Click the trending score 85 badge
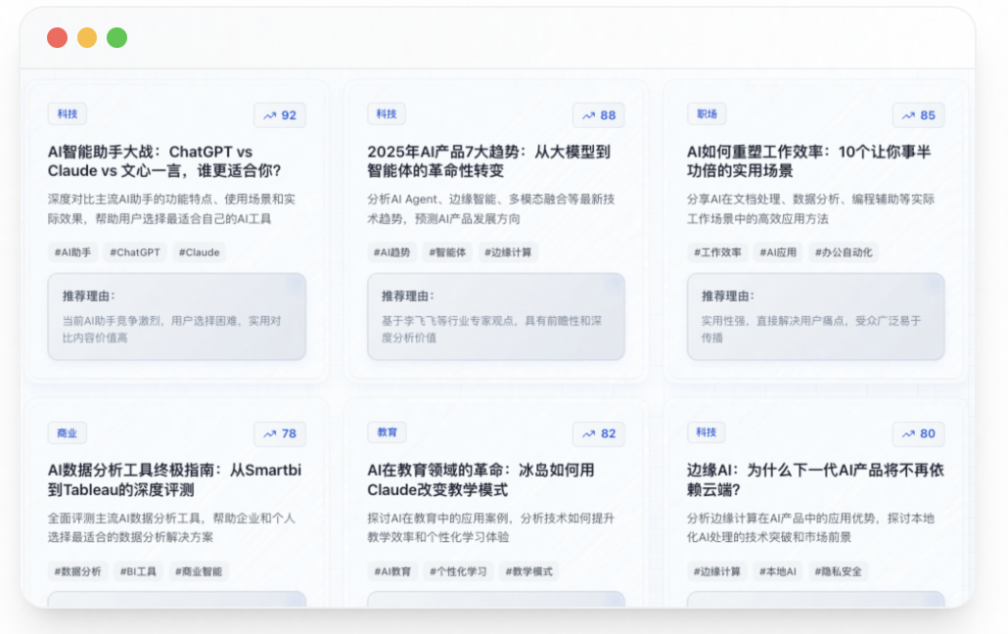The height and width of the screenshot is (634, 1008). click(918, 115)
